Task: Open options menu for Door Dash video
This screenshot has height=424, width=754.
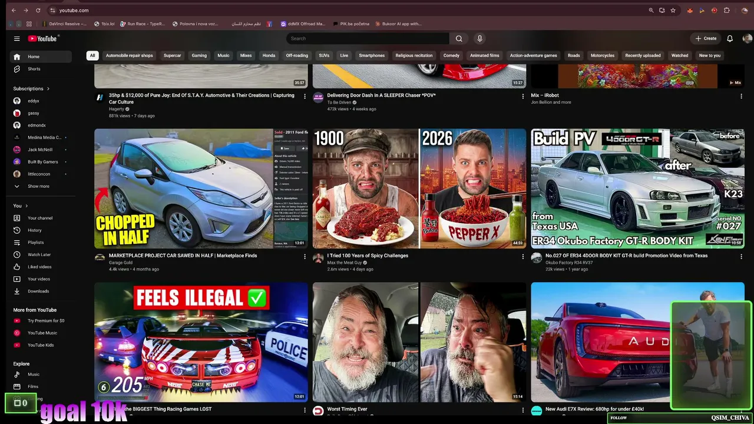Action: point(522,96)
